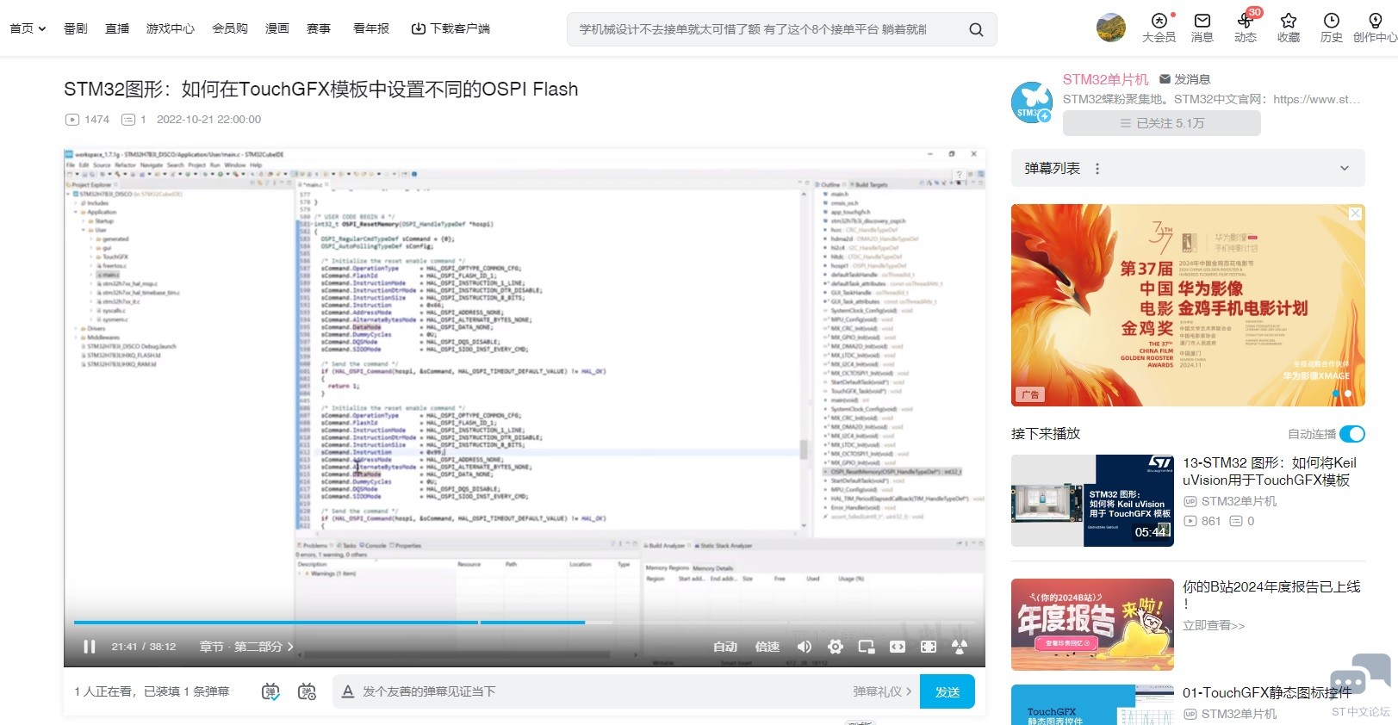Open 赛事 from top navigation
This screenshot has width=1398, height=725.
click(x=319, y=28)
